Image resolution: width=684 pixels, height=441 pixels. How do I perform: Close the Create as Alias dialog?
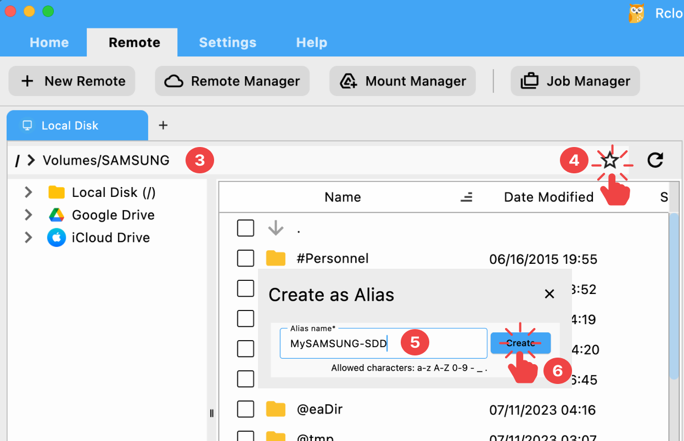(550, 294)
